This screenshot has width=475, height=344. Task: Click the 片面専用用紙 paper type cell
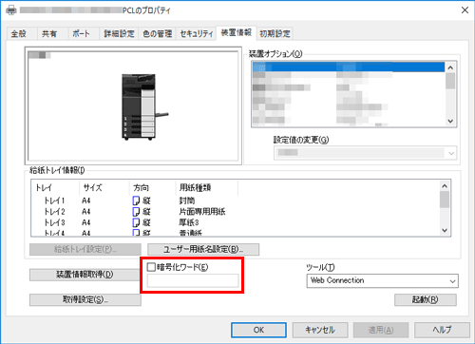(202, 212)
